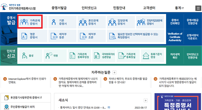The image size is (202, 110).
Task: Open the hamburger menu icon
Action: point(198,8)
